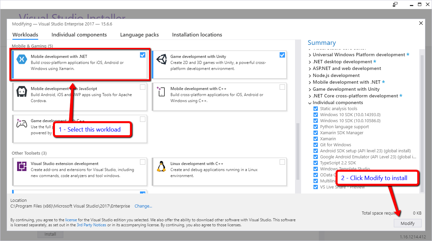
Task: Expand Universal Windows Platform development in Summary
Action: [x=310, y=55]
